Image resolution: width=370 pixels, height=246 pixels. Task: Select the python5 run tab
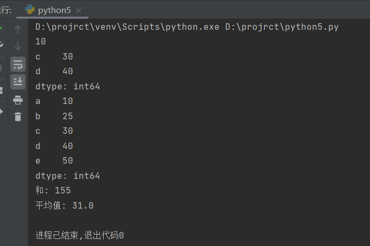coord(54,10)
